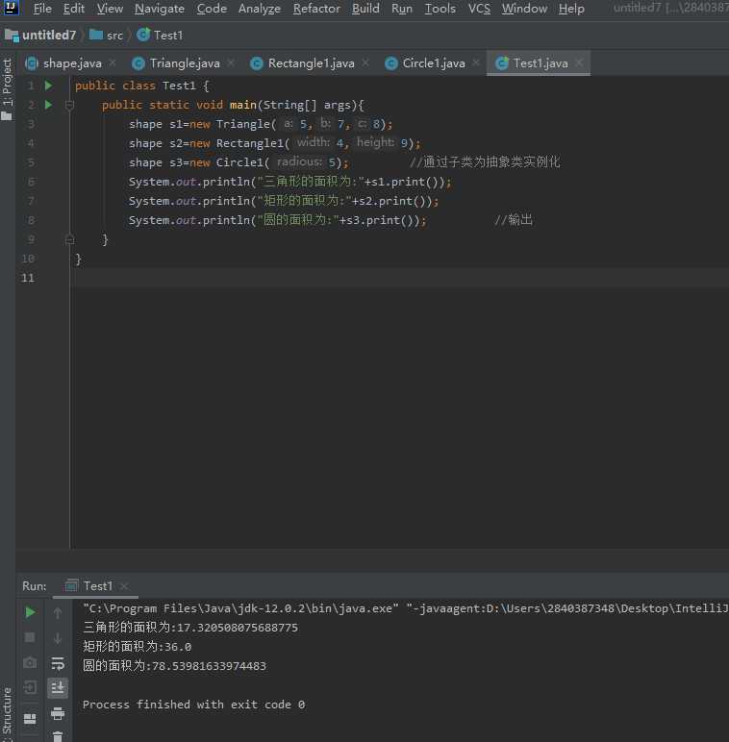The height and width of the screenshot is (742, 729).
Task: Click console output line 78.53981633974483
Action: 174,666
